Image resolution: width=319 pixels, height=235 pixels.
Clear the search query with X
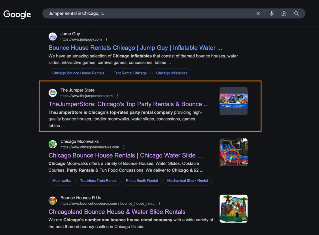[x=258, y=14]
